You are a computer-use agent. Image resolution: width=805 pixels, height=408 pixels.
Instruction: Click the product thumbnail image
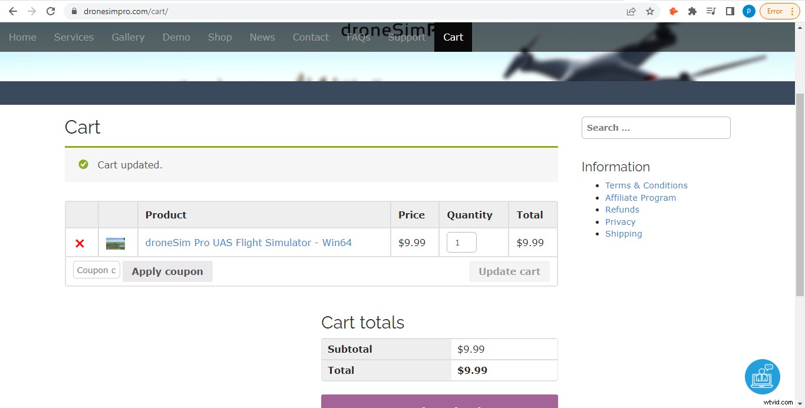pos(115,242)
